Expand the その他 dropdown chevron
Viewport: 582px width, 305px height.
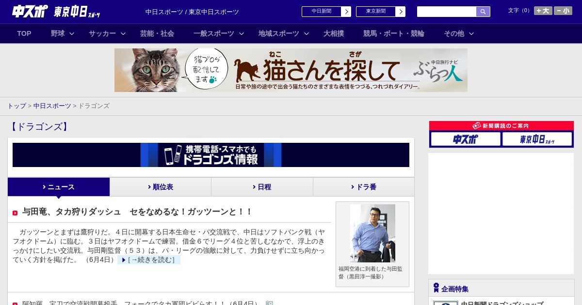pos(471,33)
